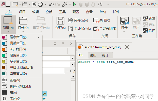The width and height of the screenshot is (158, 101).
Task: Open second combo box dropdown in side panel
Action: 72,65
